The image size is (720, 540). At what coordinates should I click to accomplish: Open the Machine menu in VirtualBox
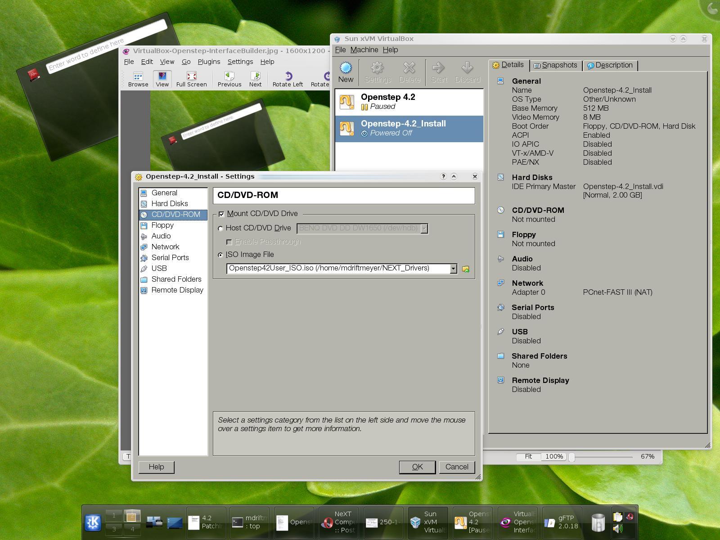tap(365, 49)
